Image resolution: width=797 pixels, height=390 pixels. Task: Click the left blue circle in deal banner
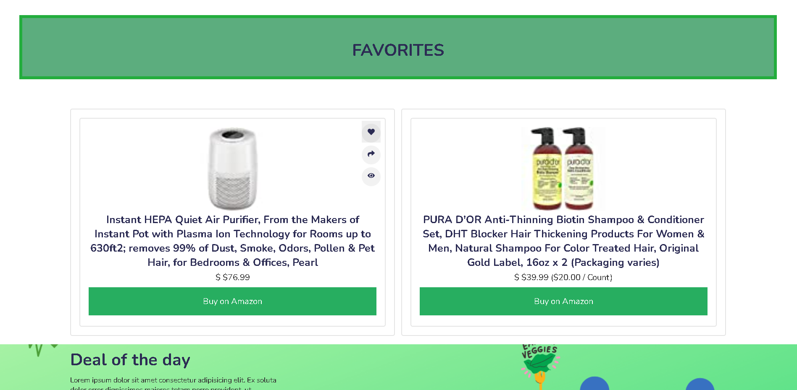tap(594, 384)
